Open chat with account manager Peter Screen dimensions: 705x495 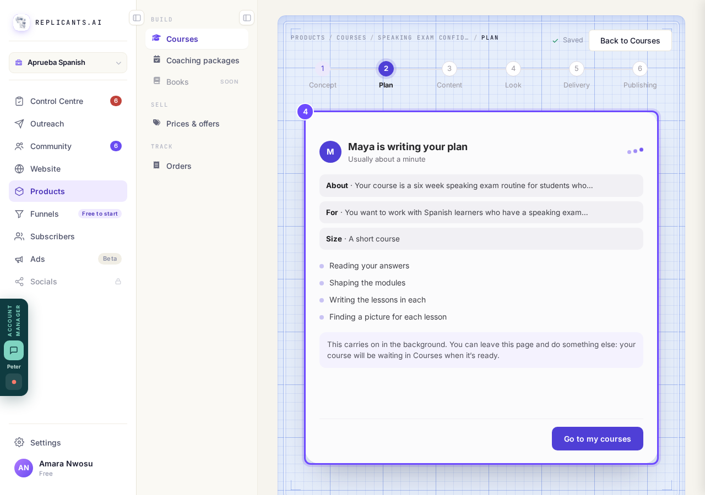[x=14, y=350]
